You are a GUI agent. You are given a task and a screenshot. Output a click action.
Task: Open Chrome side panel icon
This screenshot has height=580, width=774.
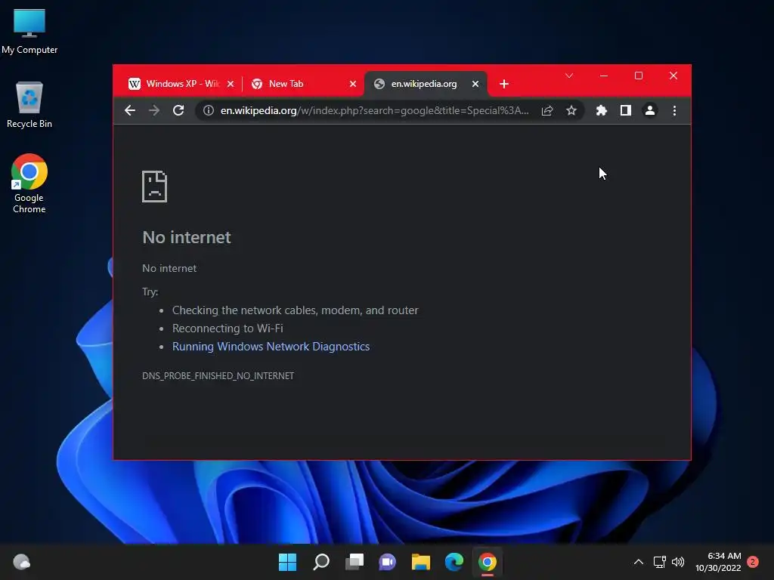tap(625, 110)
